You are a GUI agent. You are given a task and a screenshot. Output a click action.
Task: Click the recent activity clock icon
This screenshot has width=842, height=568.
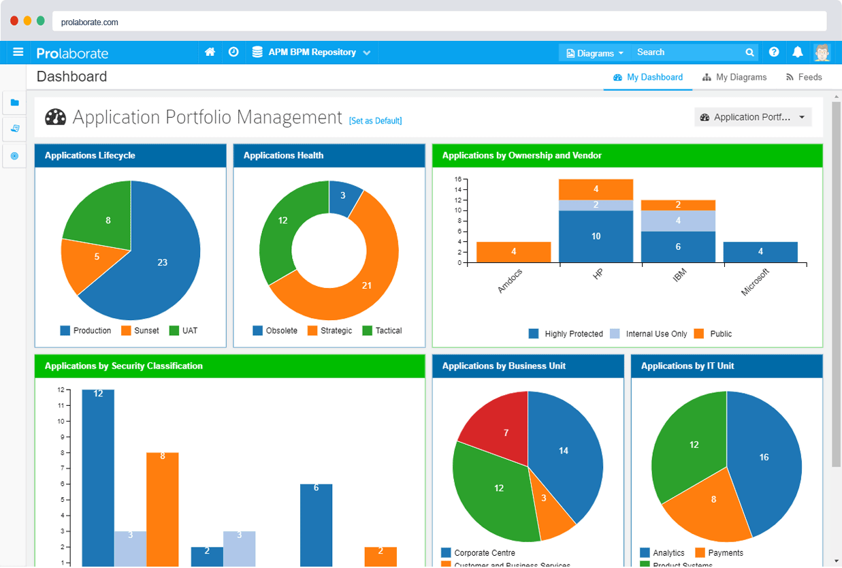click(233, 52)
